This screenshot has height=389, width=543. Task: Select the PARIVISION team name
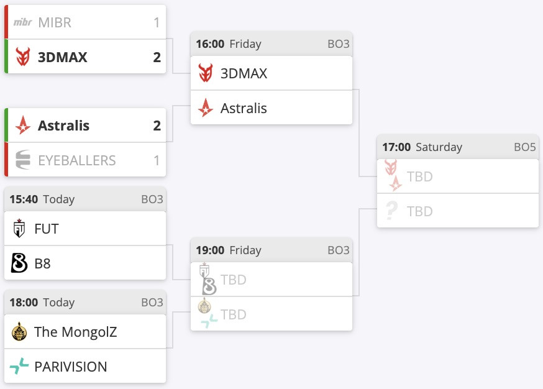point(70,367)
